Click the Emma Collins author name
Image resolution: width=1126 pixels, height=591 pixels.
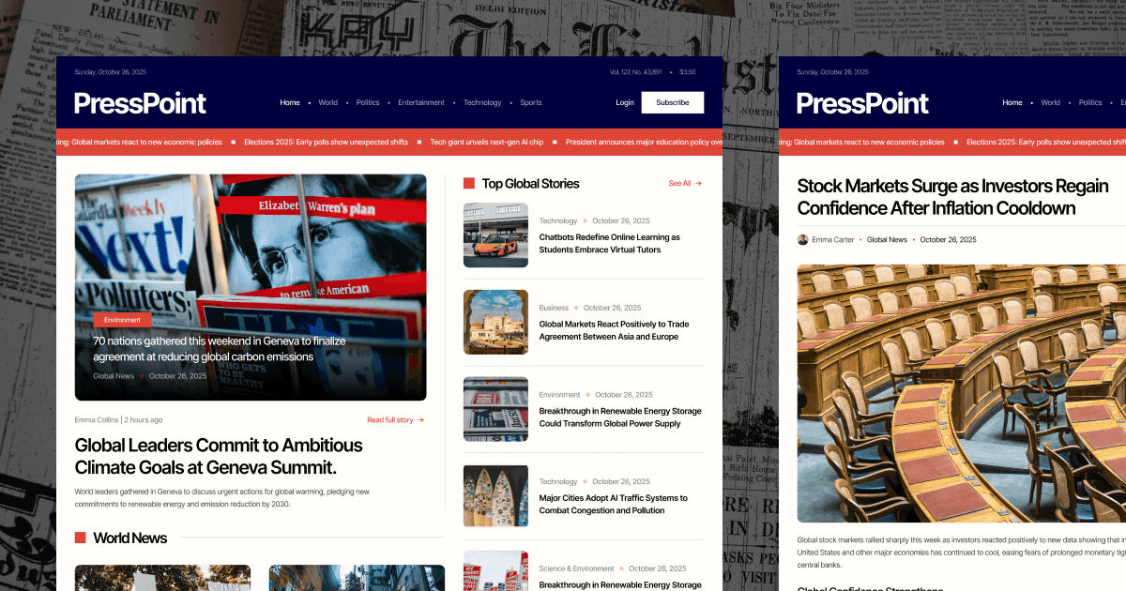[x=97, y=420]
